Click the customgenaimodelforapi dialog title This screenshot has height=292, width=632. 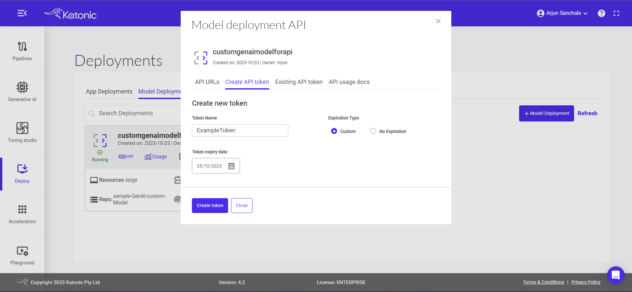click(252, 52)
